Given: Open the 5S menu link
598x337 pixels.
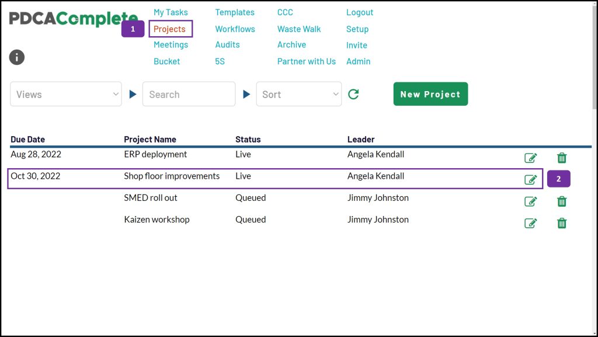Looking at the screenshot, I should [x=220, y=61].
